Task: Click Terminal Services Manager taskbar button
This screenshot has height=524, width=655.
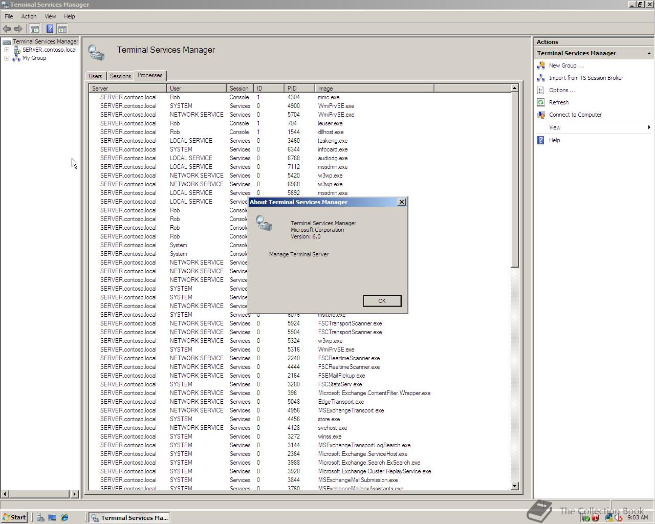Action: click(x=129, y=517)
